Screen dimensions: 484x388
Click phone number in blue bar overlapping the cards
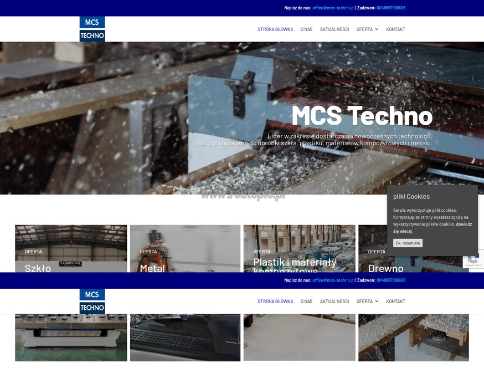[391, 280]
